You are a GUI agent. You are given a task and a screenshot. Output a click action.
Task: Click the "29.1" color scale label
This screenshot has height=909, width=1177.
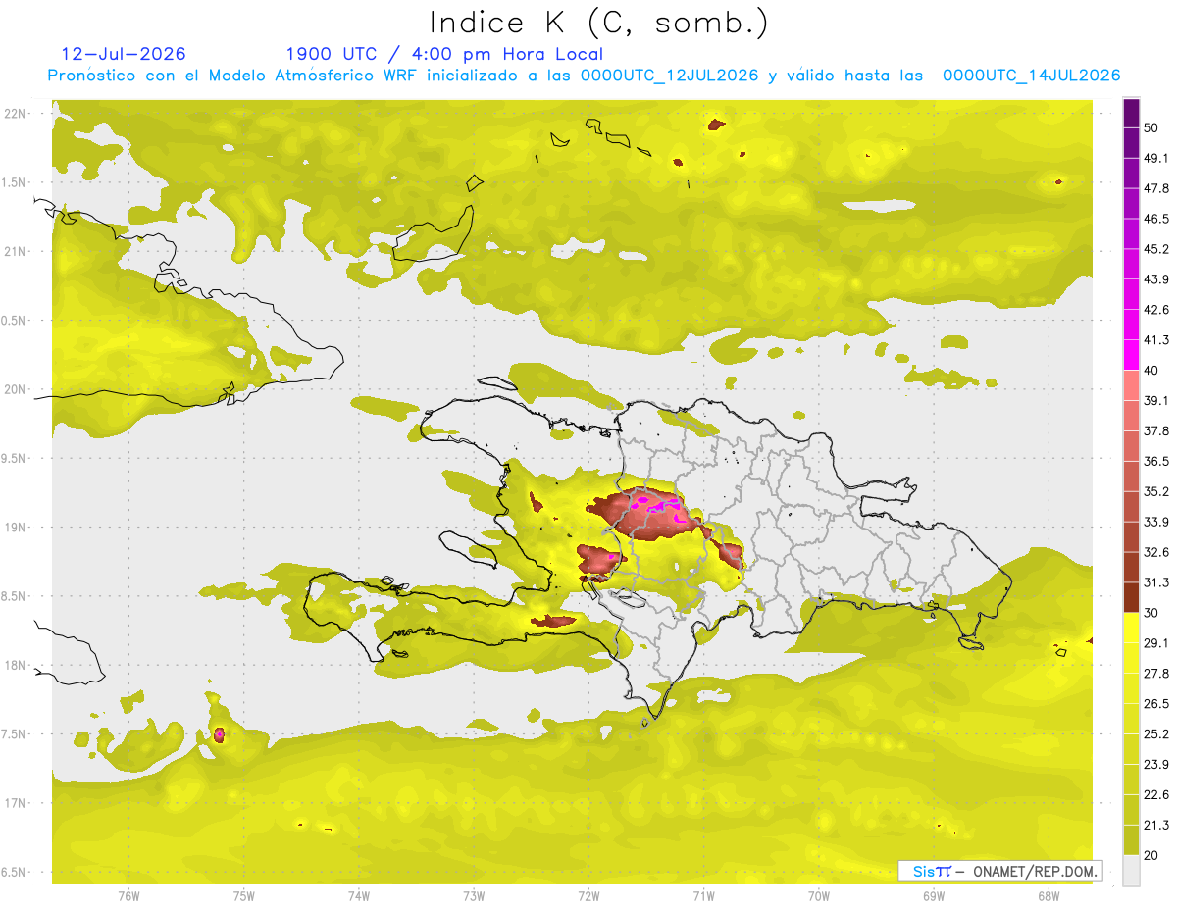pos(1155,643)
